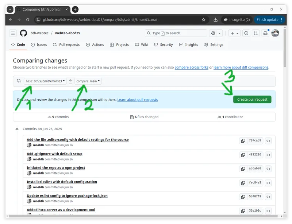The height and width of the screenshot is (224, 292).
Task: Open the create new plus dropdown
Action: [235, 33]
